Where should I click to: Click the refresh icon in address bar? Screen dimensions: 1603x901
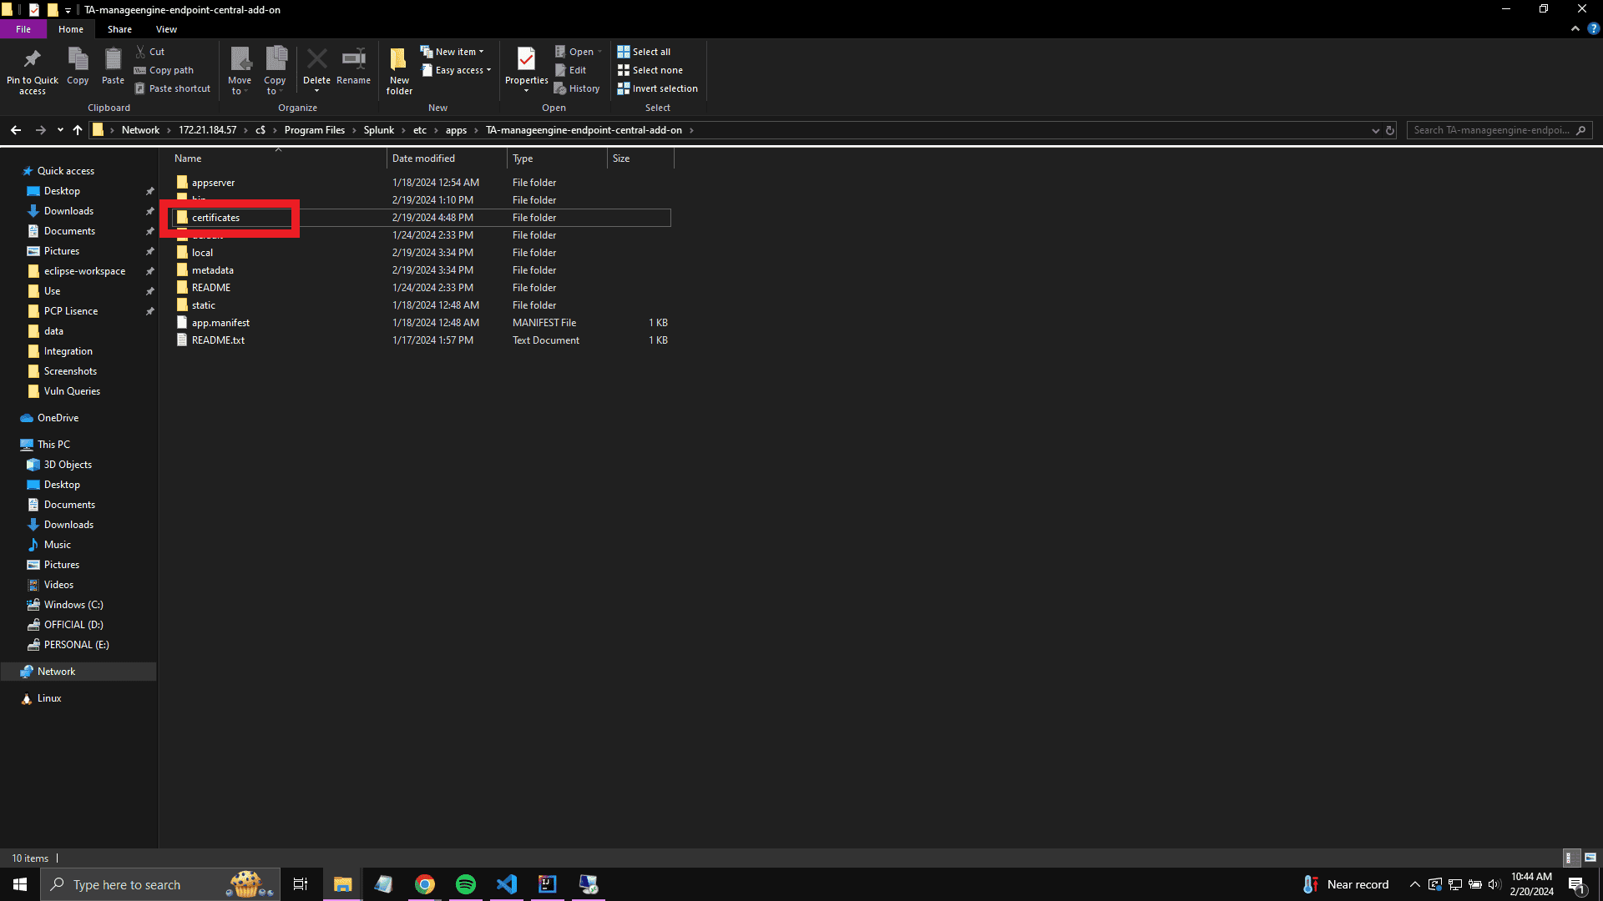pyautogui.click(x=1388, y=130)
